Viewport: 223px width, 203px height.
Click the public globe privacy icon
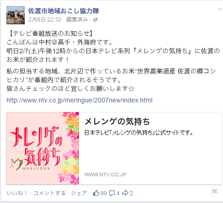pyautogui.click(x=95, y=20)
